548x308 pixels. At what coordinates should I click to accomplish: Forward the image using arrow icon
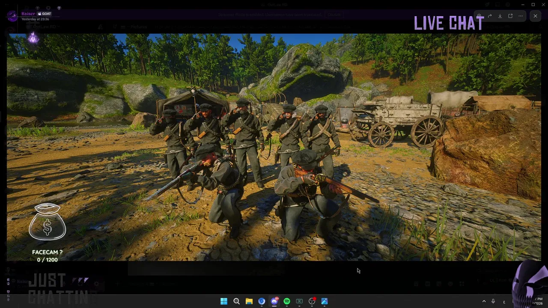(x=490, y=16)
